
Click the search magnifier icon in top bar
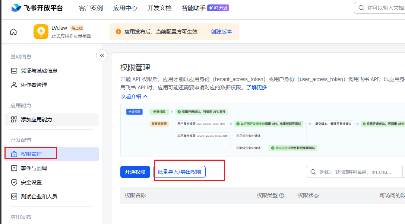[361, 8]
